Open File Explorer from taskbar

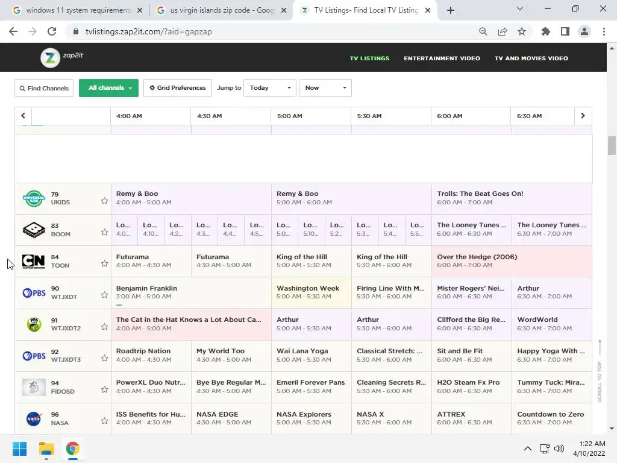[46, 449]
